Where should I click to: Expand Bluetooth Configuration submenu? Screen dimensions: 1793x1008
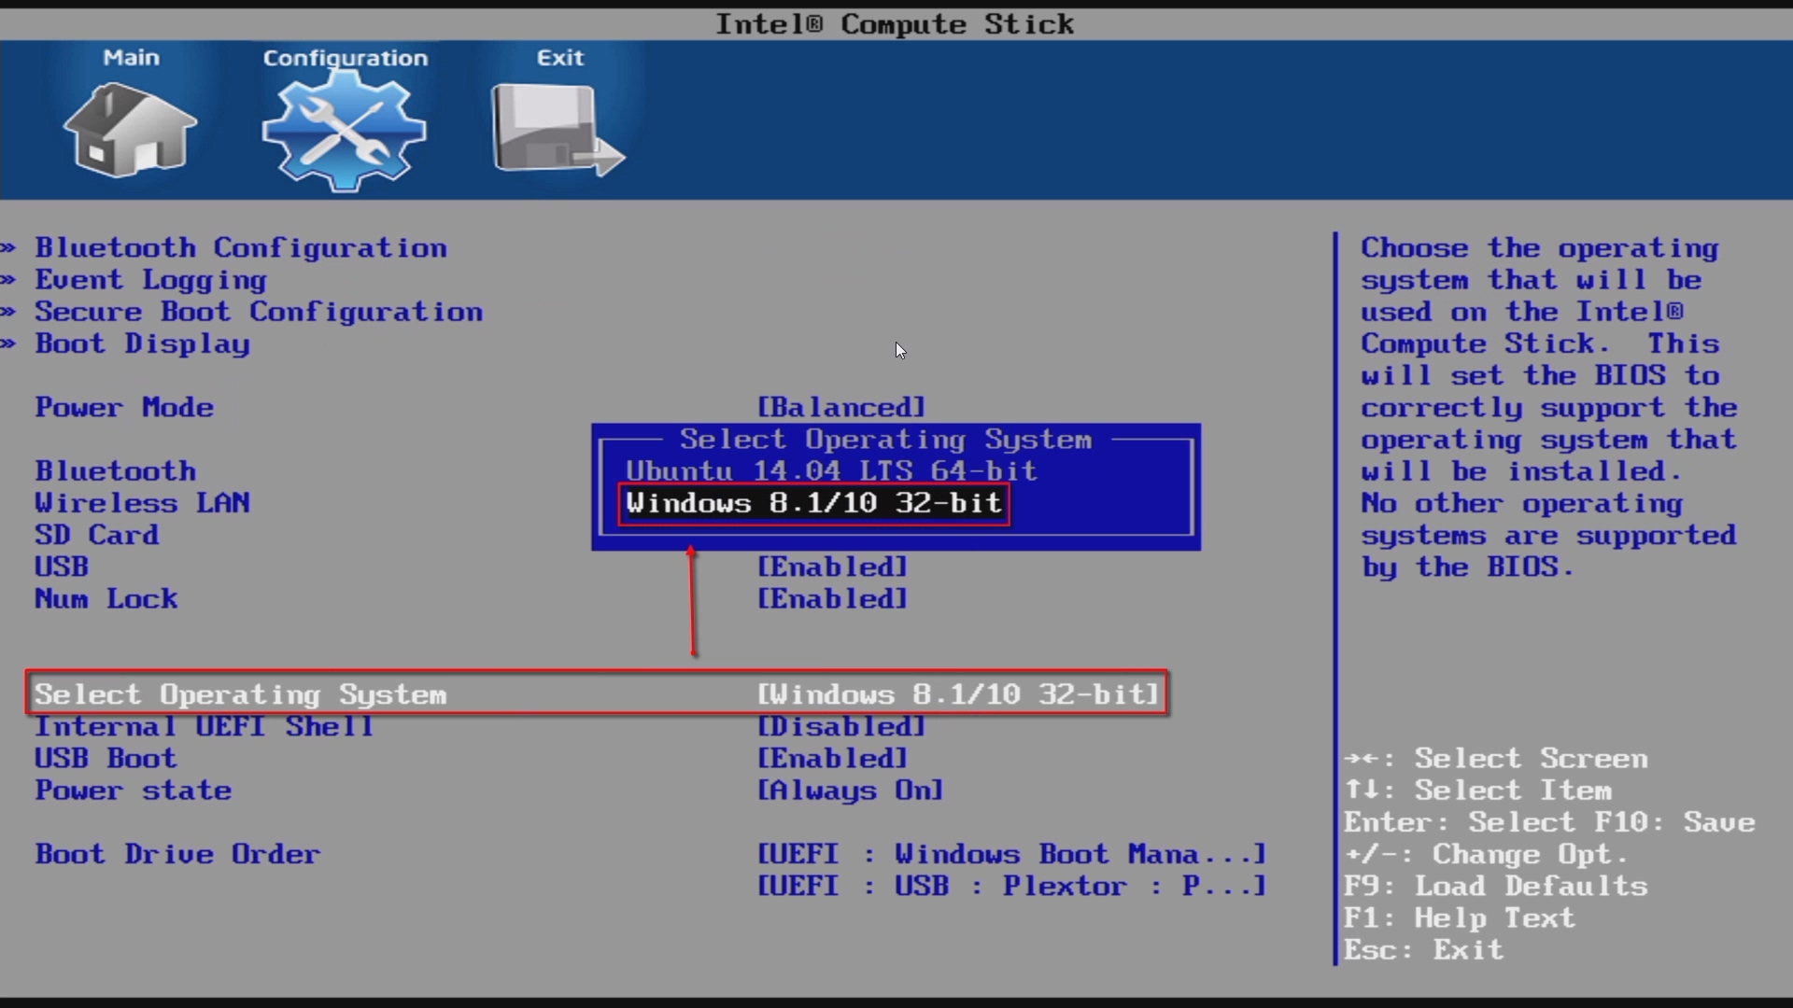(241, 248)
